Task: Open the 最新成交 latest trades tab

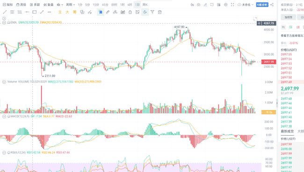Action: point(287,131)
